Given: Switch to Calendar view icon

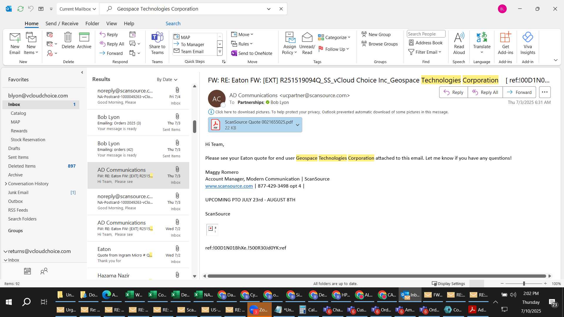Looking at the screenshot, I should click(27, 271).
